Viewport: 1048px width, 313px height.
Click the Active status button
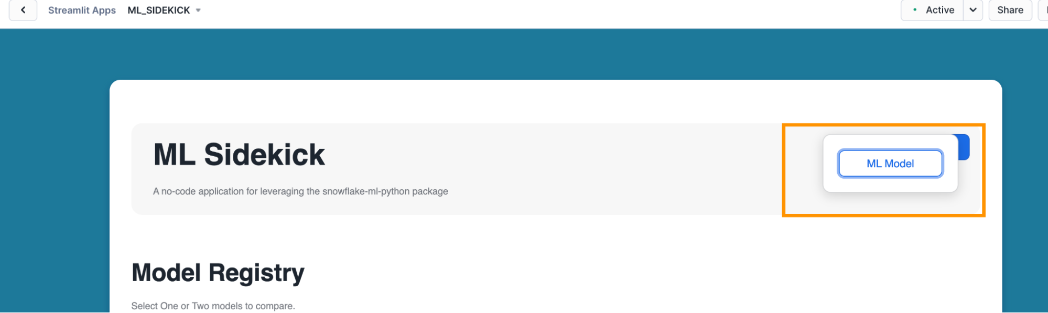tap(939, 10)
